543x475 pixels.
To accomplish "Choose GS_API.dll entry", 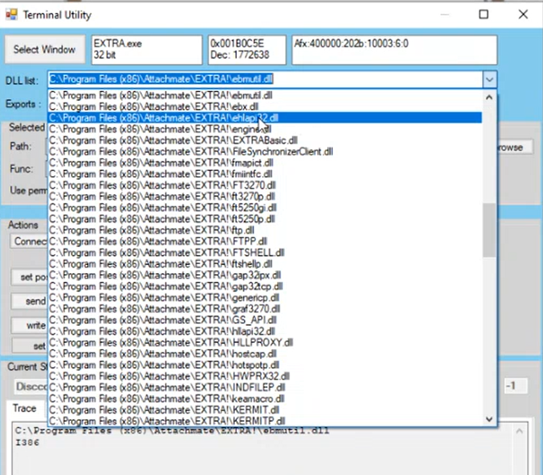I will click(x=264, y=320).
